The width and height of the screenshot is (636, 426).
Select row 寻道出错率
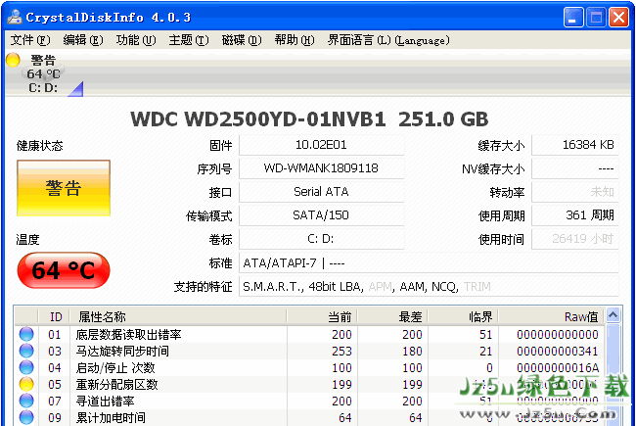click(x=310, y=401)
